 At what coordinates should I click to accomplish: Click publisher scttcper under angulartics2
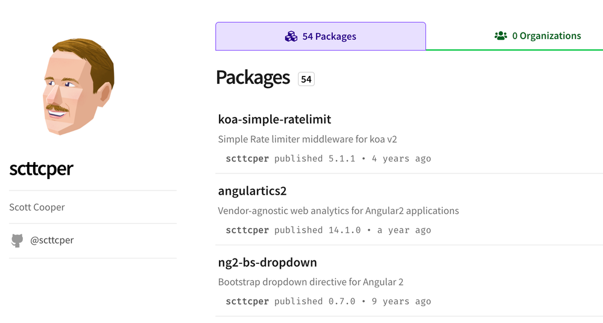[247, 230]
